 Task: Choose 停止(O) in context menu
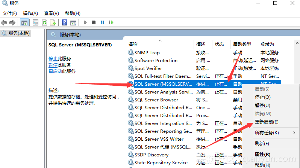262,97
